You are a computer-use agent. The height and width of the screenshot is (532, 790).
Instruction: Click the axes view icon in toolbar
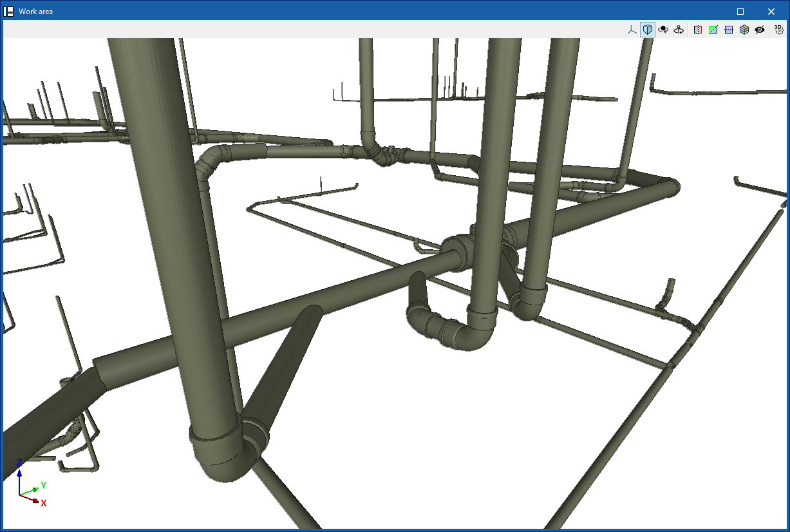[632, 30]
